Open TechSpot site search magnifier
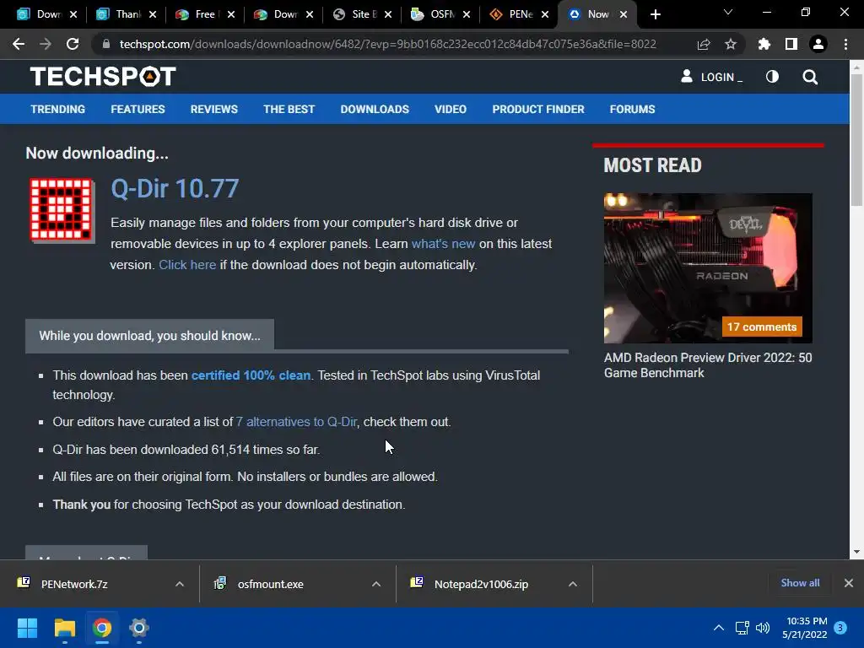This screenshot has height=648, width=864. tap(810, 77)
